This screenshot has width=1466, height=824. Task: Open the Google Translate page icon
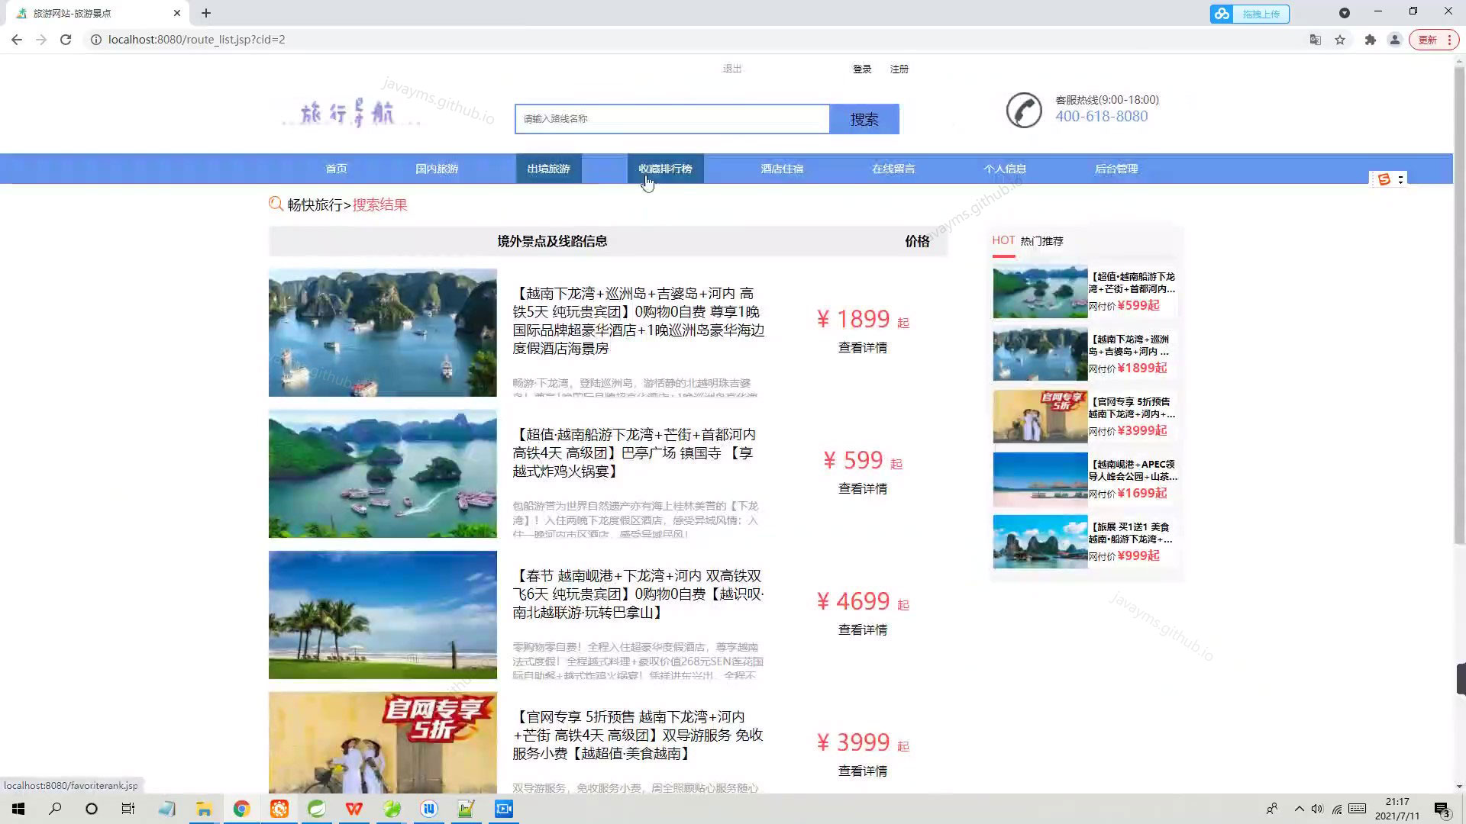1315,39
